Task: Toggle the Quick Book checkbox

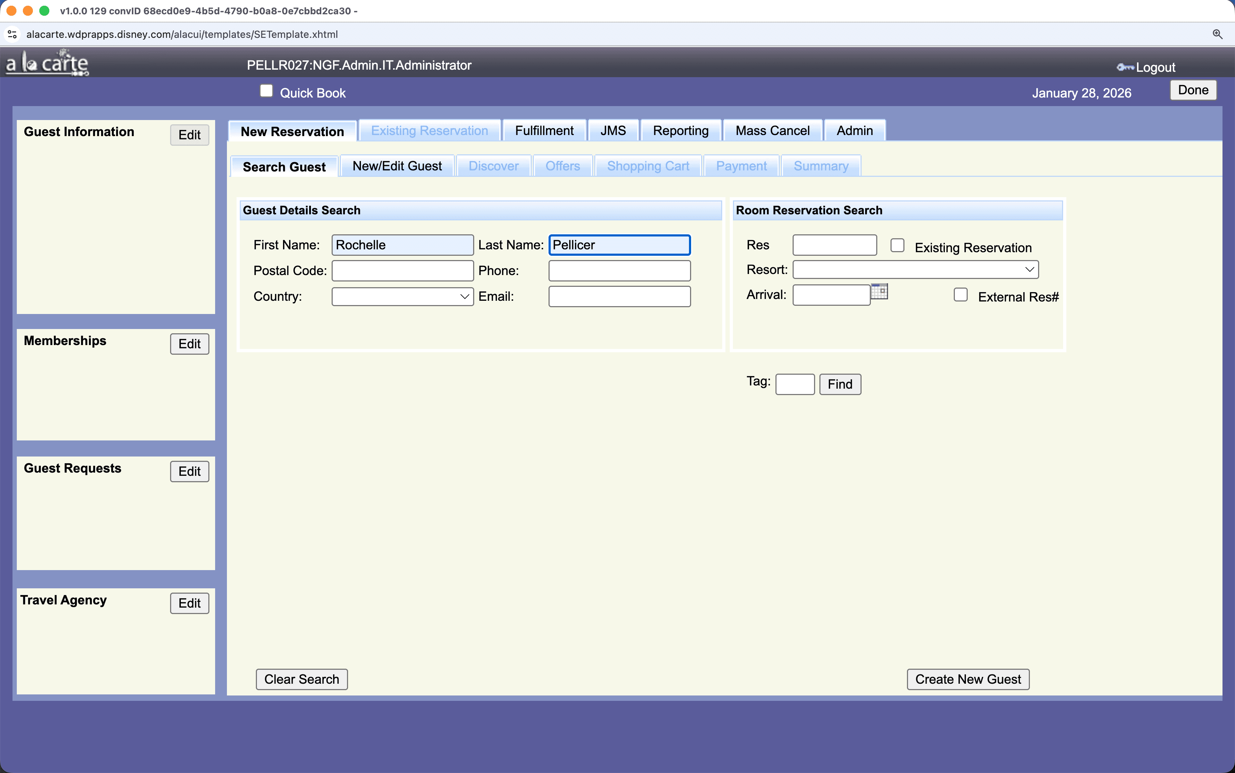Action: [x=266, y=91]
